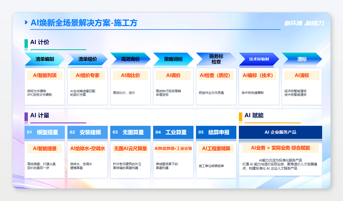Image resolution: width=343 pixels, height=201 pixels.
Task: Select the AI编标（技术） label
Action: [259, 75]
